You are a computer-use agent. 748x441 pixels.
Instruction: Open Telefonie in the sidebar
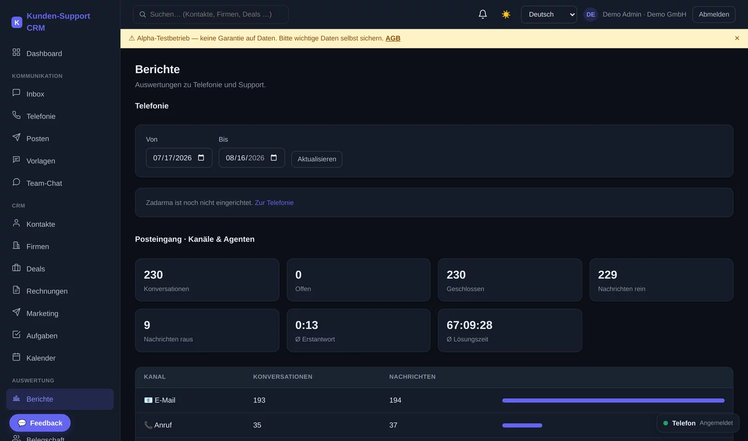click(x=60, y=116)
